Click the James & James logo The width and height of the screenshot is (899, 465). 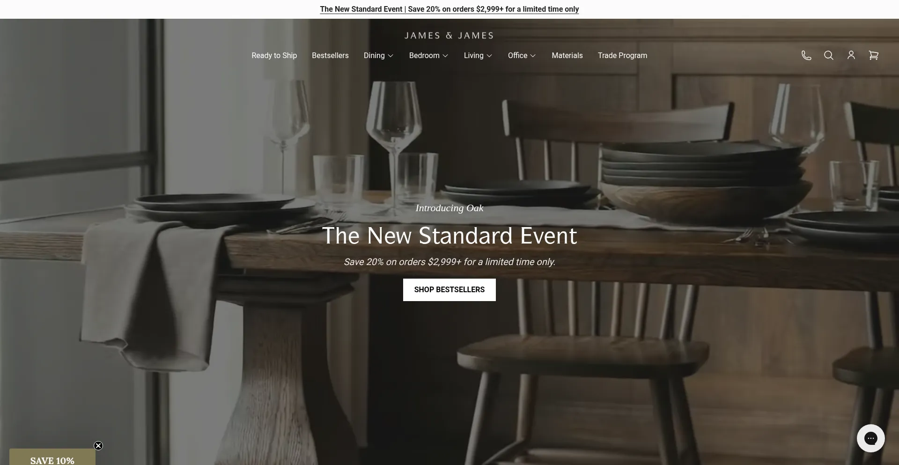coord(449,36)
